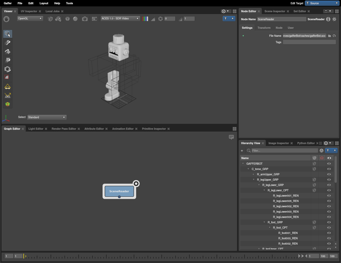Open node info icon beside SceneReader
Screen dimensions: 341x263
[328, 19]
